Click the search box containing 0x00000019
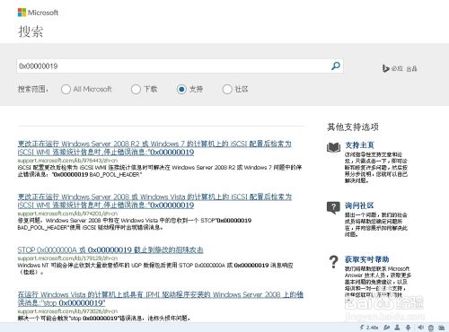The height and width of the screenshot is (332, 449). (180, 66)
